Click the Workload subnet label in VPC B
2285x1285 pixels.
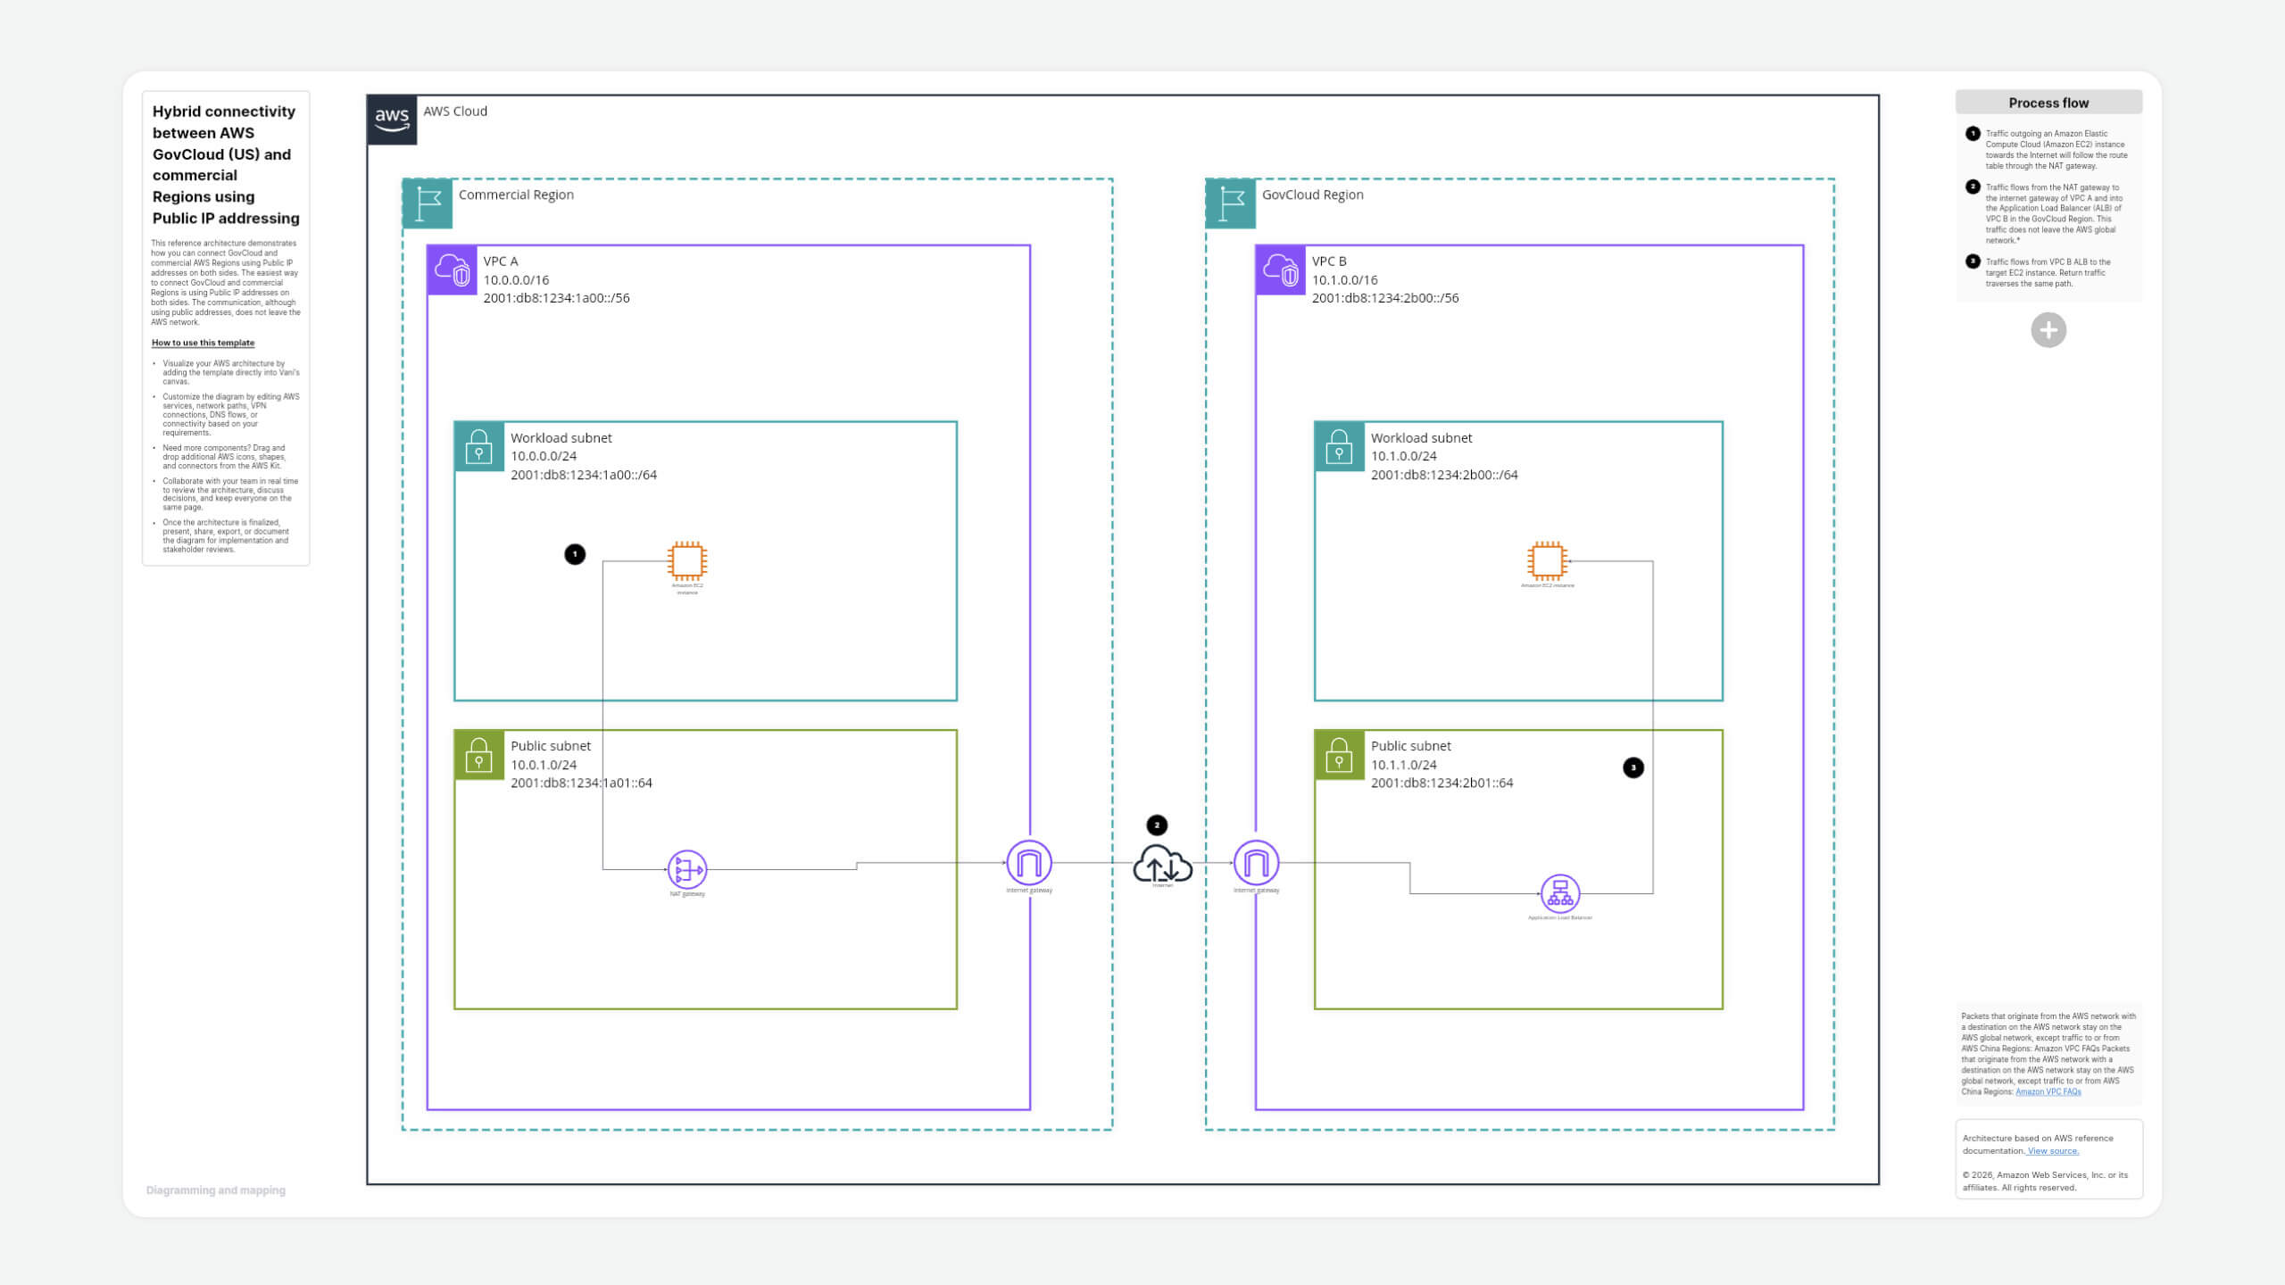pos(1422,438)
